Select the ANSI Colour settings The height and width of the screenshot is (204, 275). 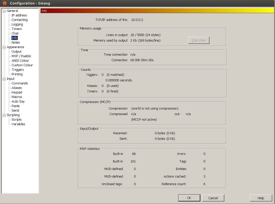coord(20,61)
